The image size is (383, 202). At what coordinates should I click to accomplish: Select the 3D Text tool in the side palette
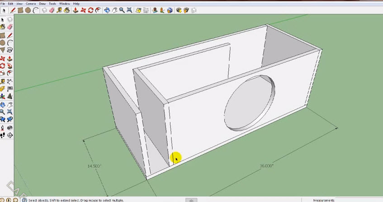pos(10,96)
